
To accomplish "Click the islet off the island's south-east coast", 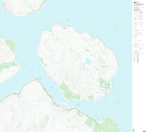I will click(x=117, y=102).
